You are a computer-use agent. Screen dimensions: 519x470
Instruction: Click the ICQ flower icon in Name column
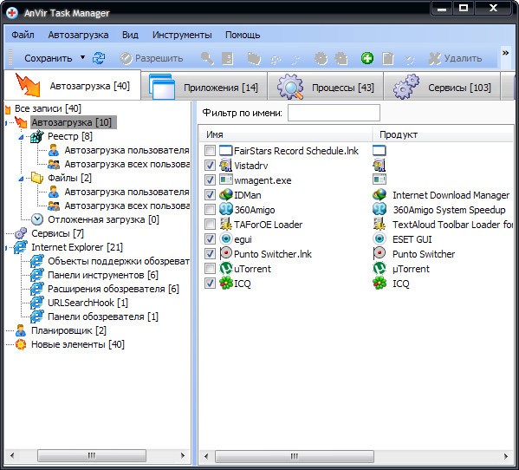point(226,284)
